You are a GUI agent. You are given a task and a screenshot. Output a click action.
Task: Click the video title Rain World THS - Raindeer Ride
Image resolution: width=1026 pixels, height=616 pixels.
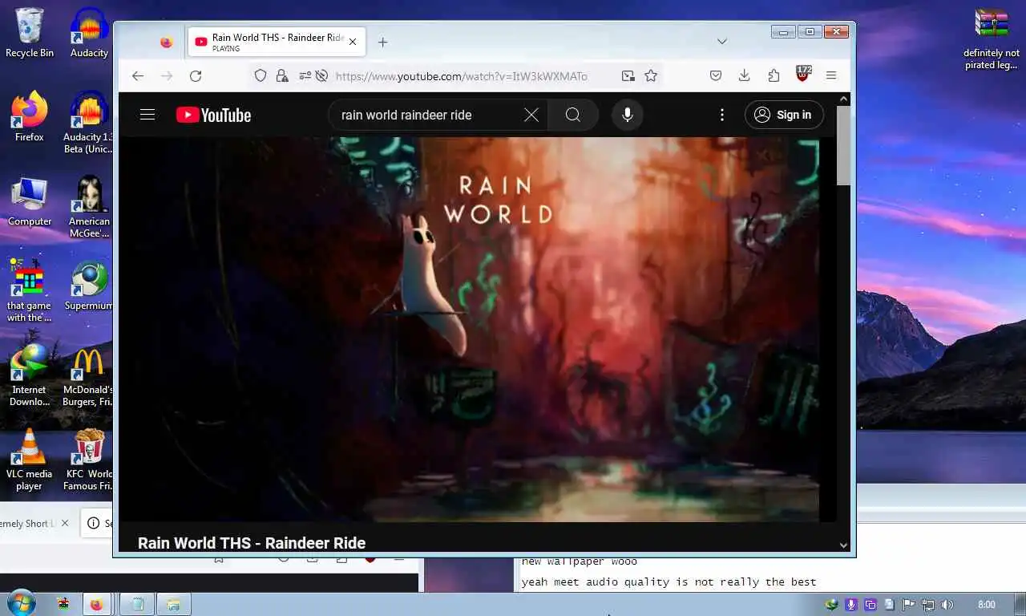click(x=252, y=543)
